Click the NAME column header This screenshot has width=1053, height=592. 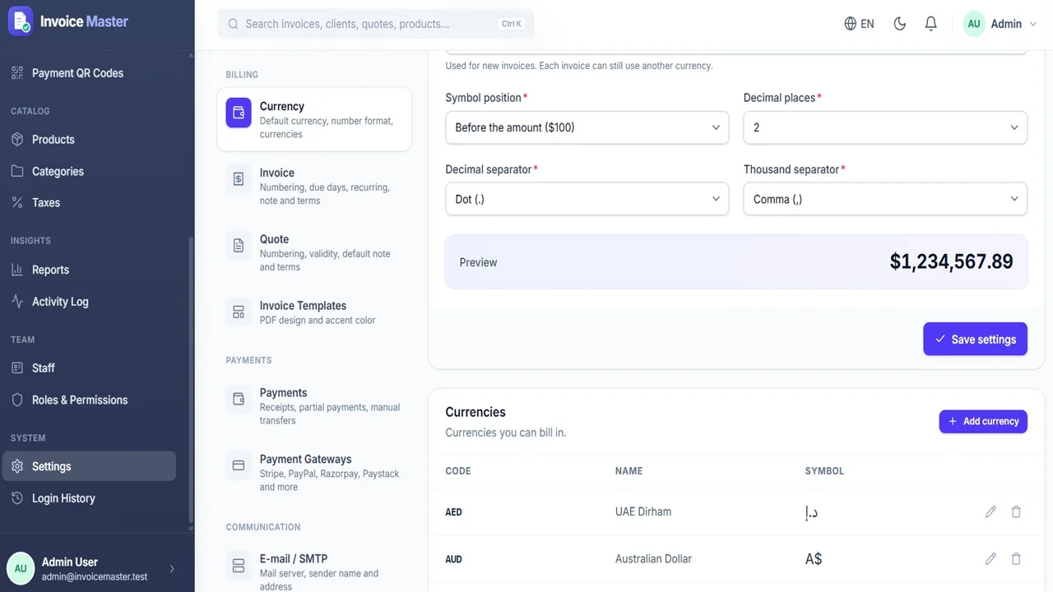coord(629,471)
